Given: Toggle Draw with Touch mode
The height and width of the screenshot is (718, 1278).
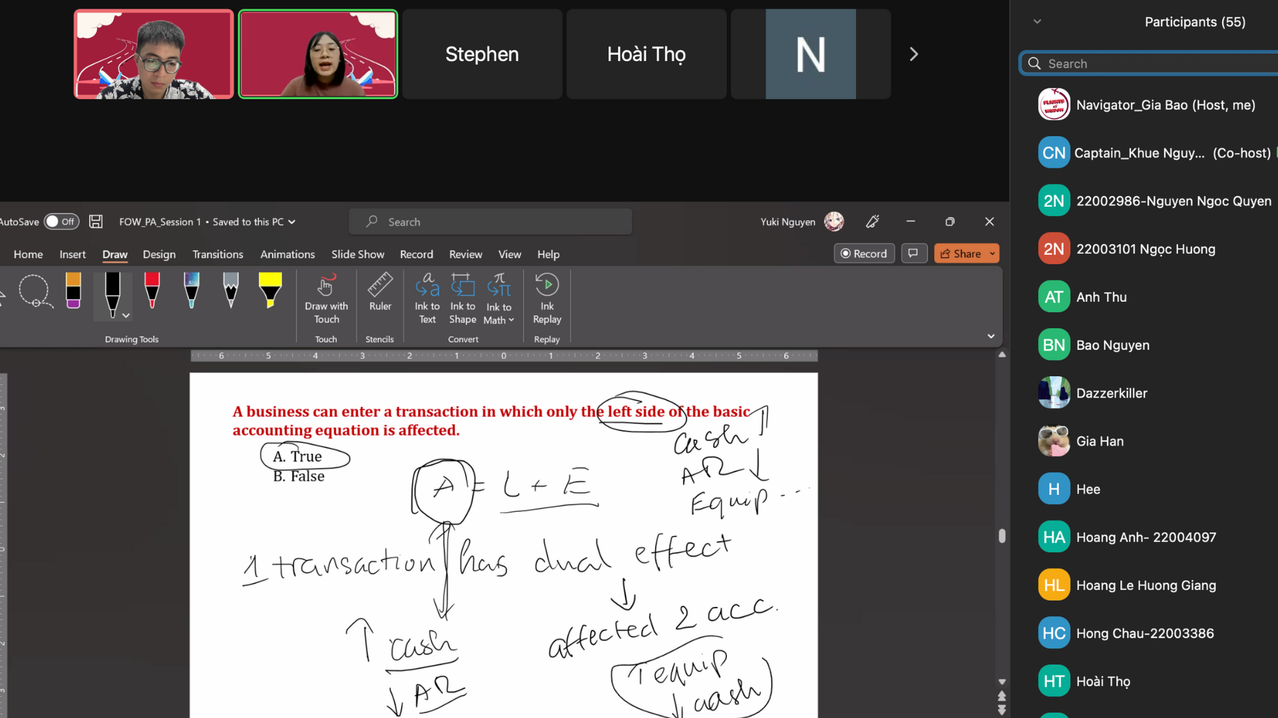Looking at the screenshot, I should point(326,299).
